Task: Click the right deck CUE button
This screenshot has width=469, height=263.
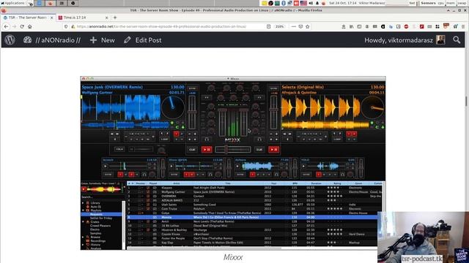Action: click(x=259, y=149)
